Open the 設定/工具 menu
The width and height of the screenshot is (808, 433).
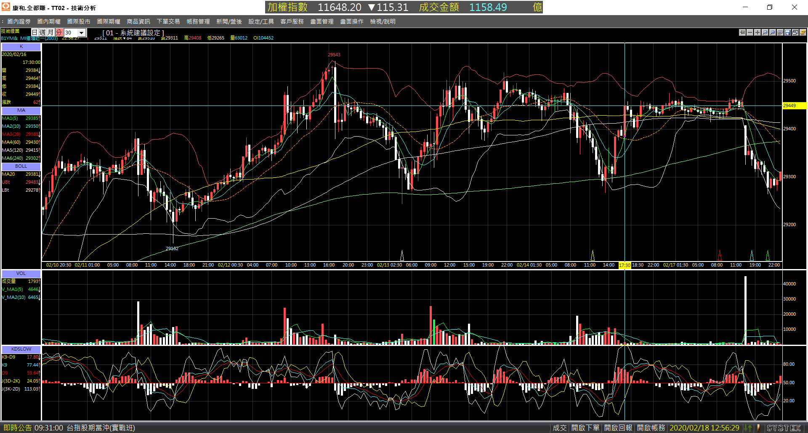pyautogui.click(x=261, y=21)
